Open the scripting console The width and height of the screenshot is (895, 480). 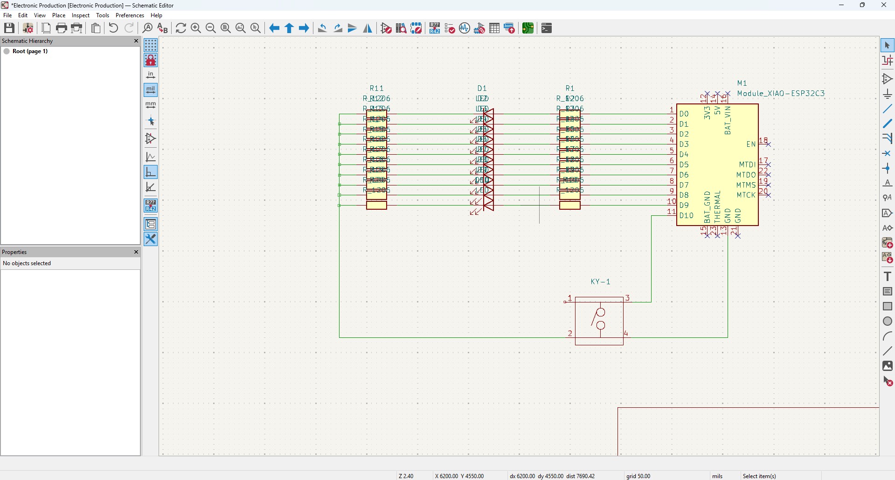[547, 28]
